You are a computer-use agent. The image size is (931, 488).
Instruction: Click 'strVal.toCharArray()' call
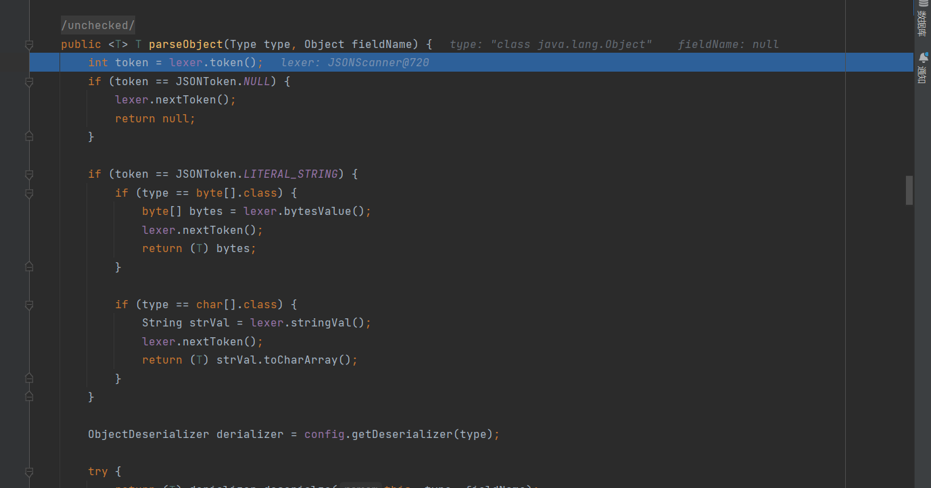pos(284,360)
